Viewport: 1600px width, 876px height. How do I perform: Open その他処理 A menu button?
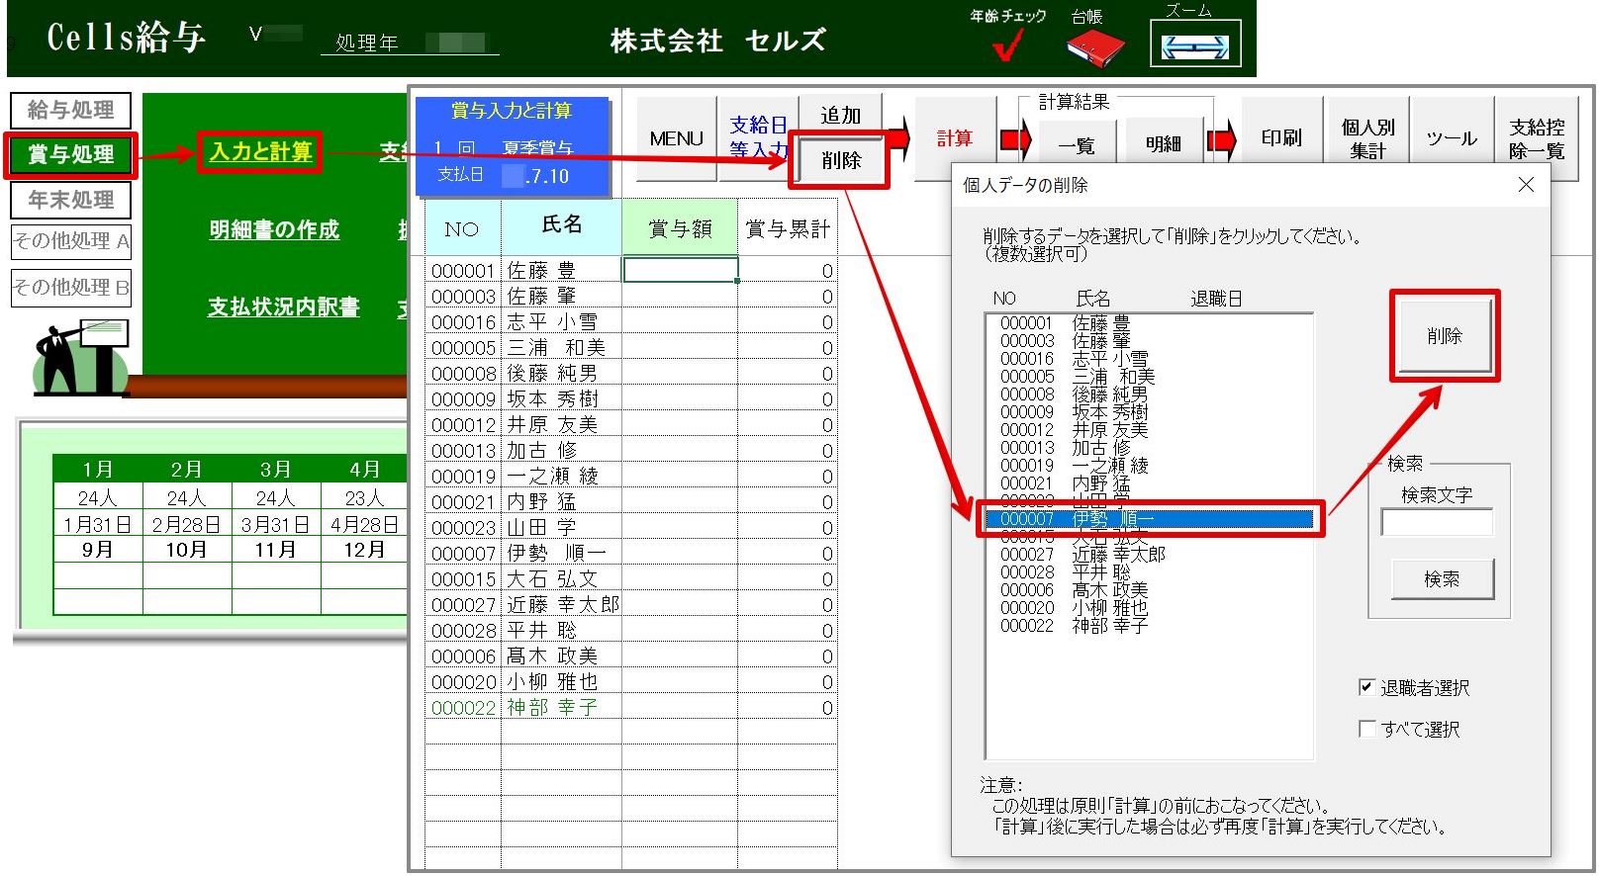pyautogui.click(x=71, y=241)
